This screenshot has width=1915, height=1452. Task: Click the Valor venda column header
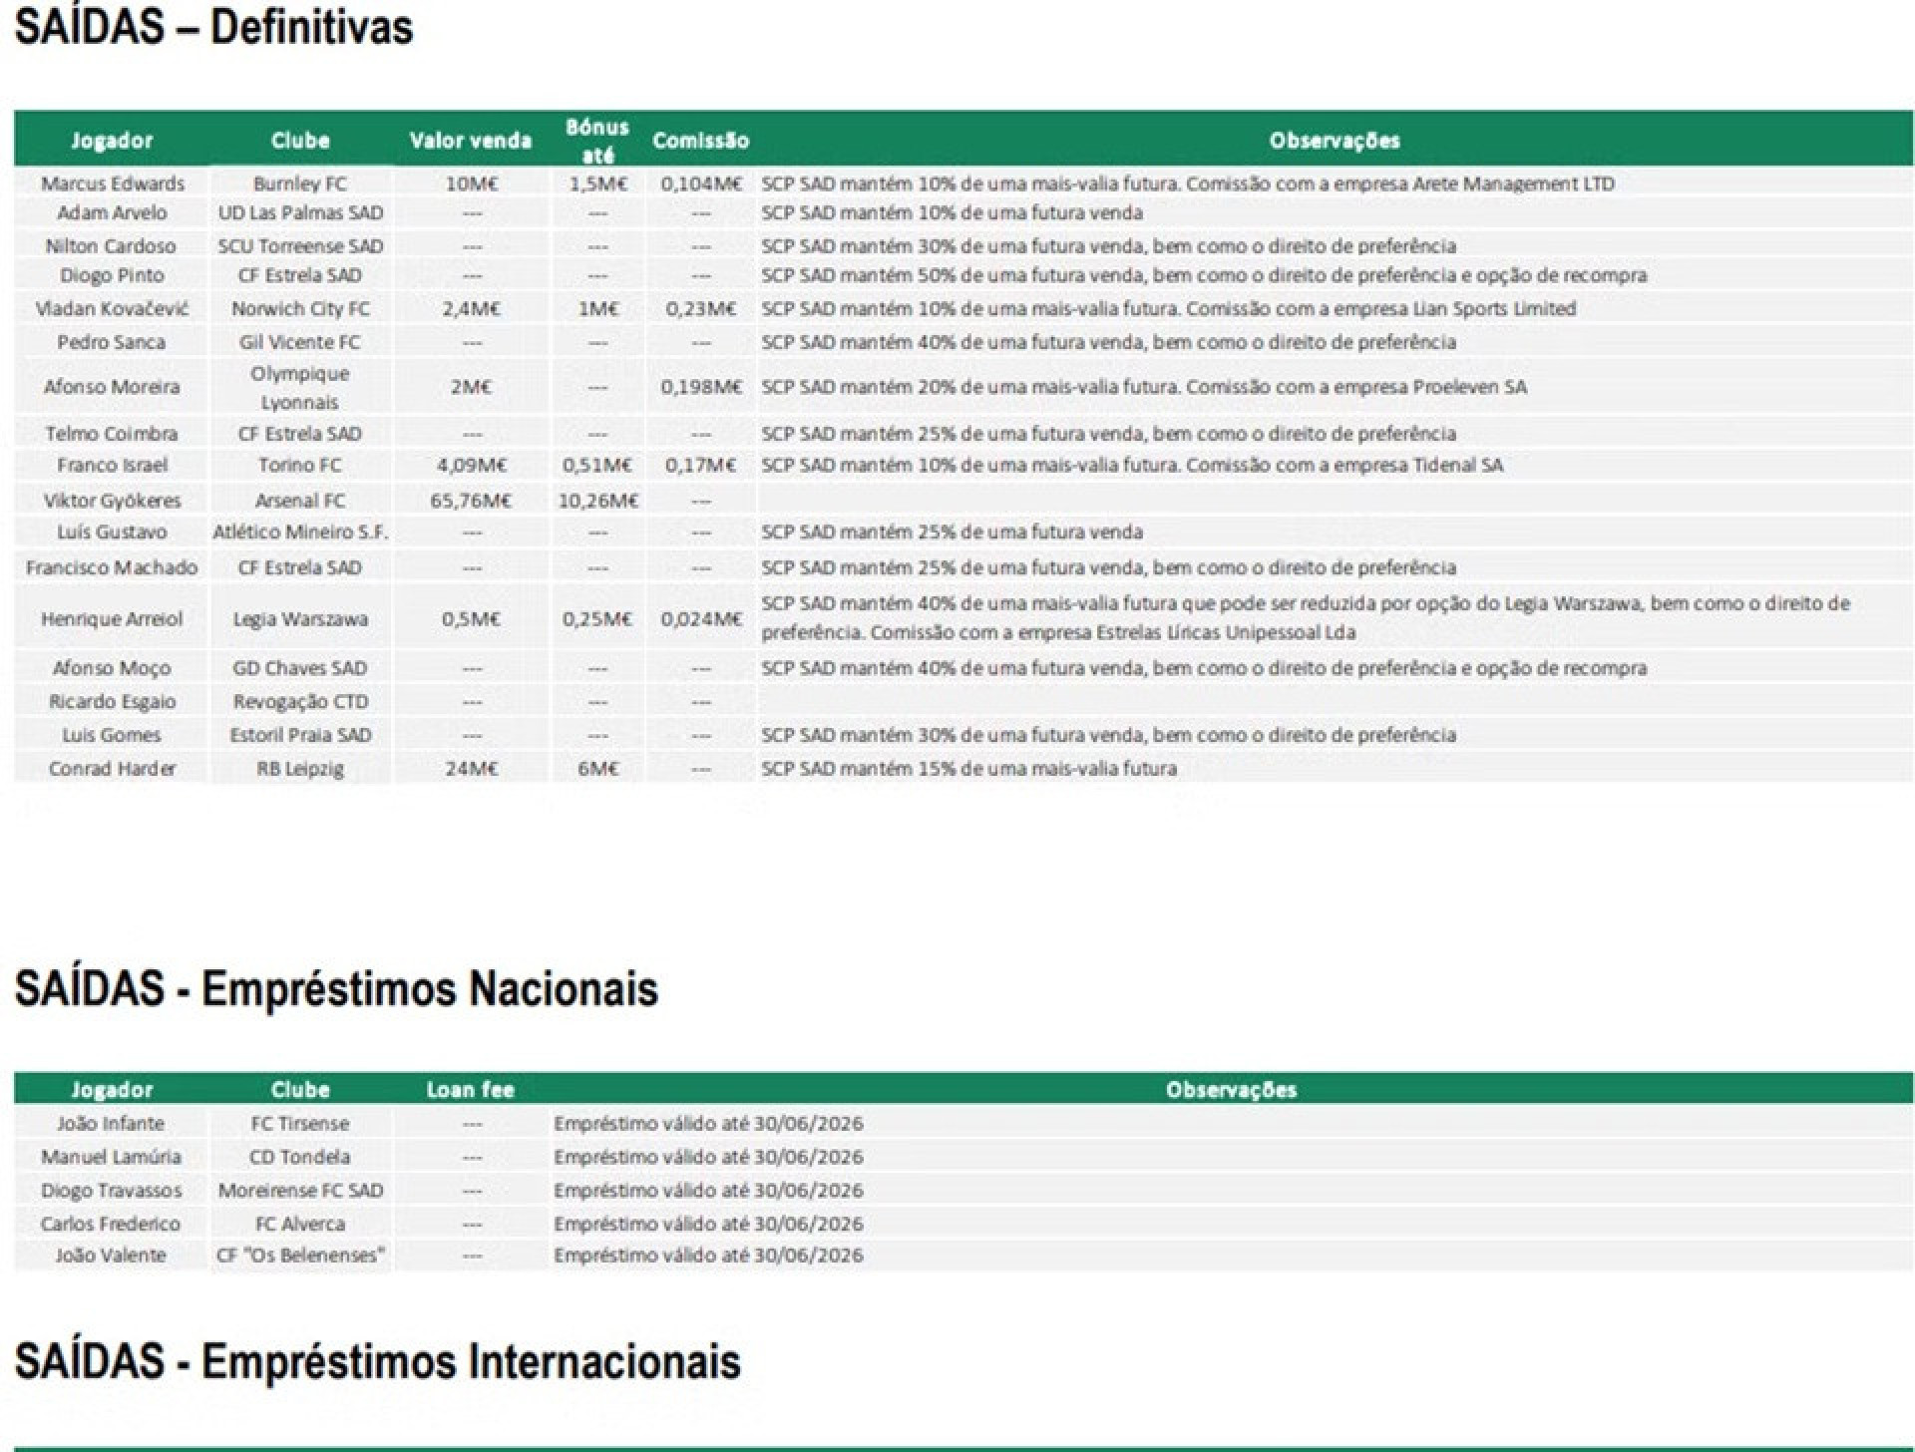pos(470,141)
